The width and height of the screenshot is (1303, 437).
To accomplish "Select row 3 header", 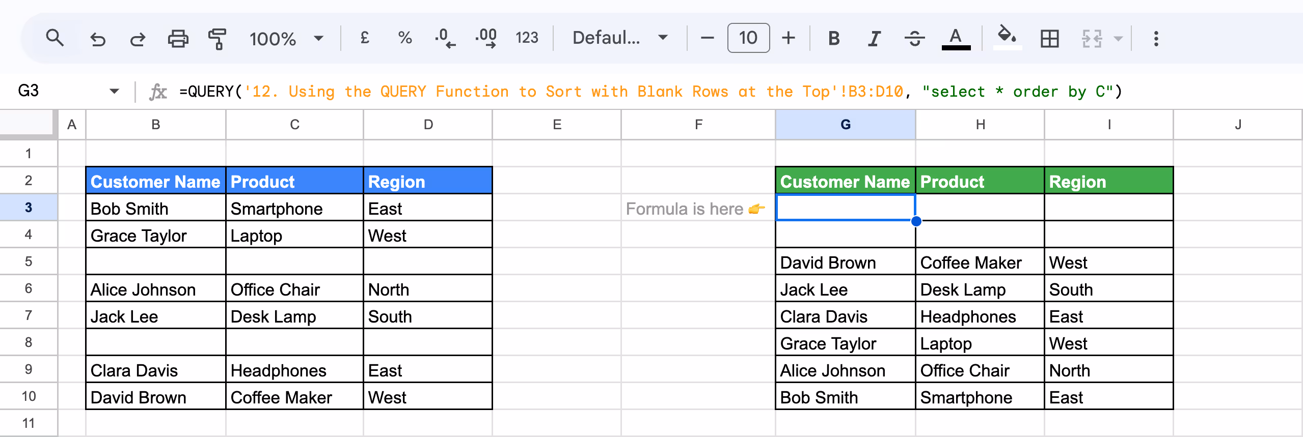I will tap(29, 207).
